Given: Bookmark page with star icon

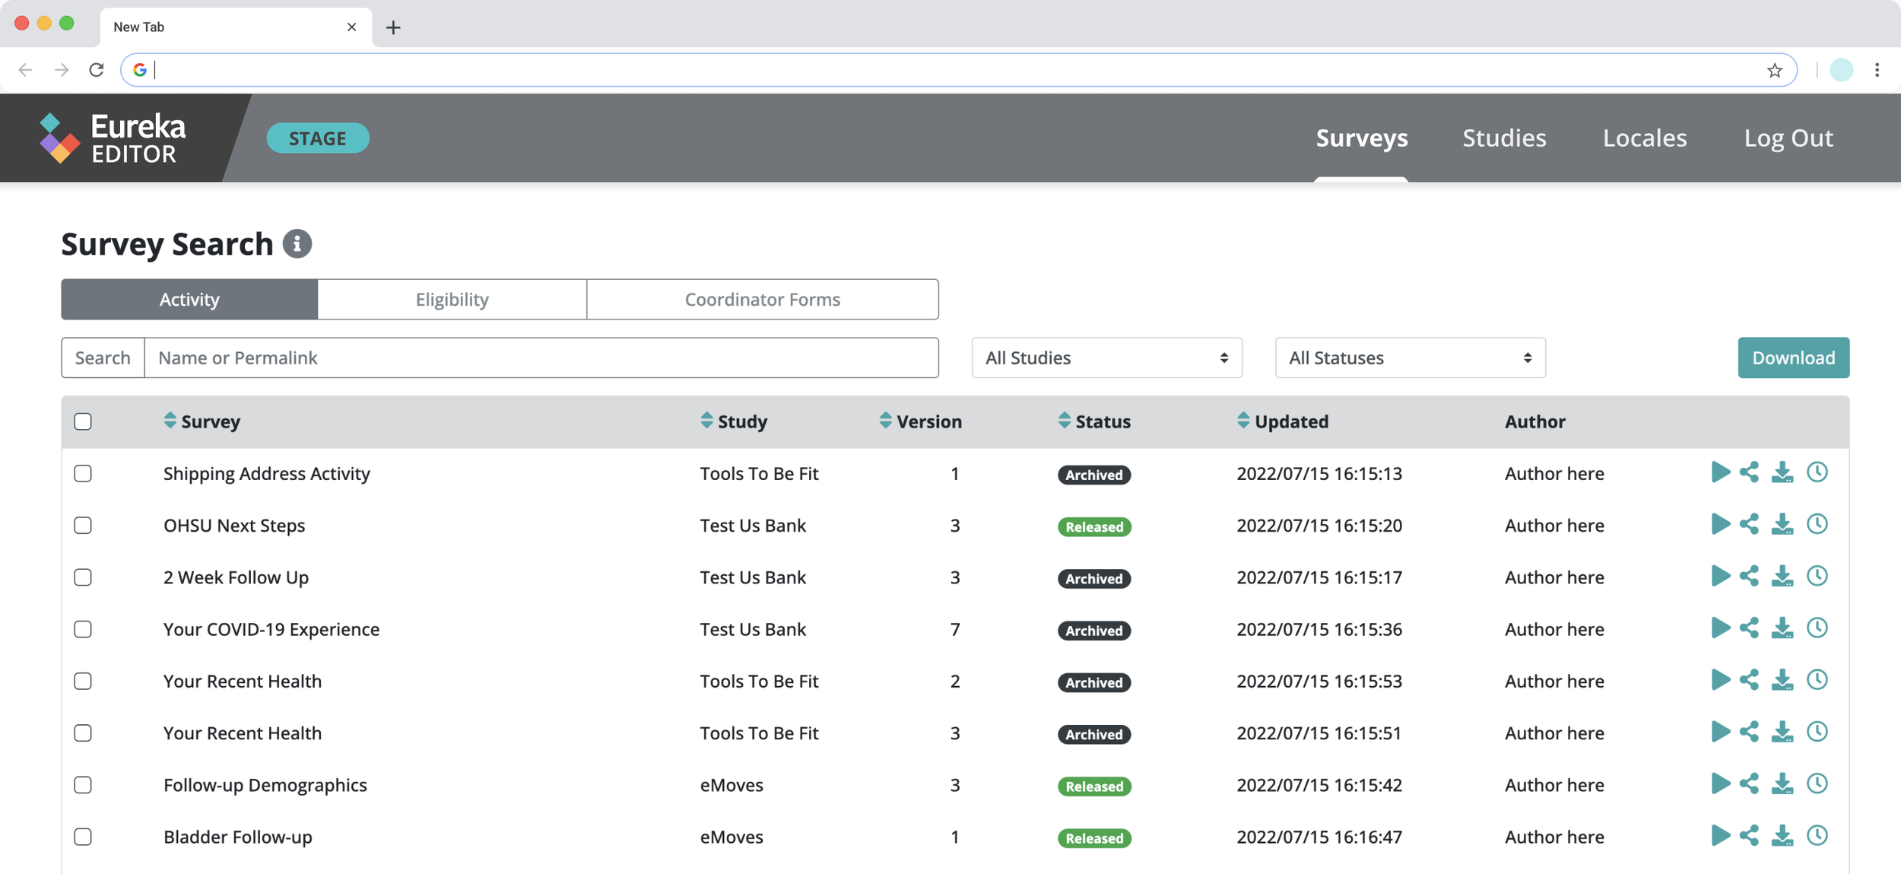Looking at the screenshot, I should [x=1775, y=70].
